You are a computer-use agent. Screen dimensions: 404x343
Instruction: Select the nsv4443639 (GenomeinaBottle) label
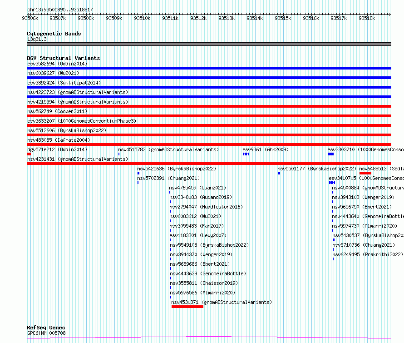tap(208, 273)
